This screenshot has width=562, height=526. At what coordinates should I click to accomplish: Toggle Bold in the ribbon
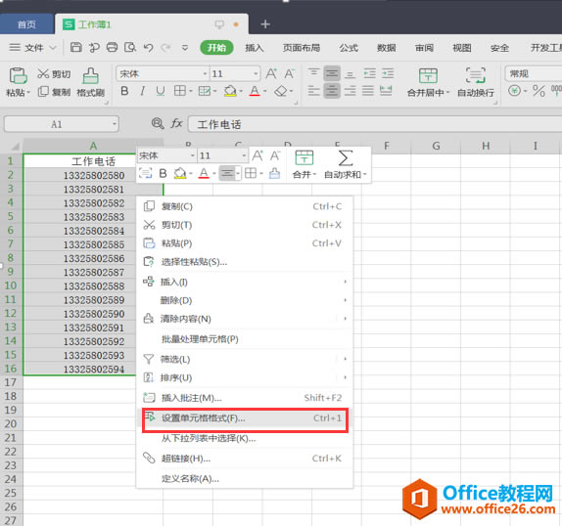(124, 91)
